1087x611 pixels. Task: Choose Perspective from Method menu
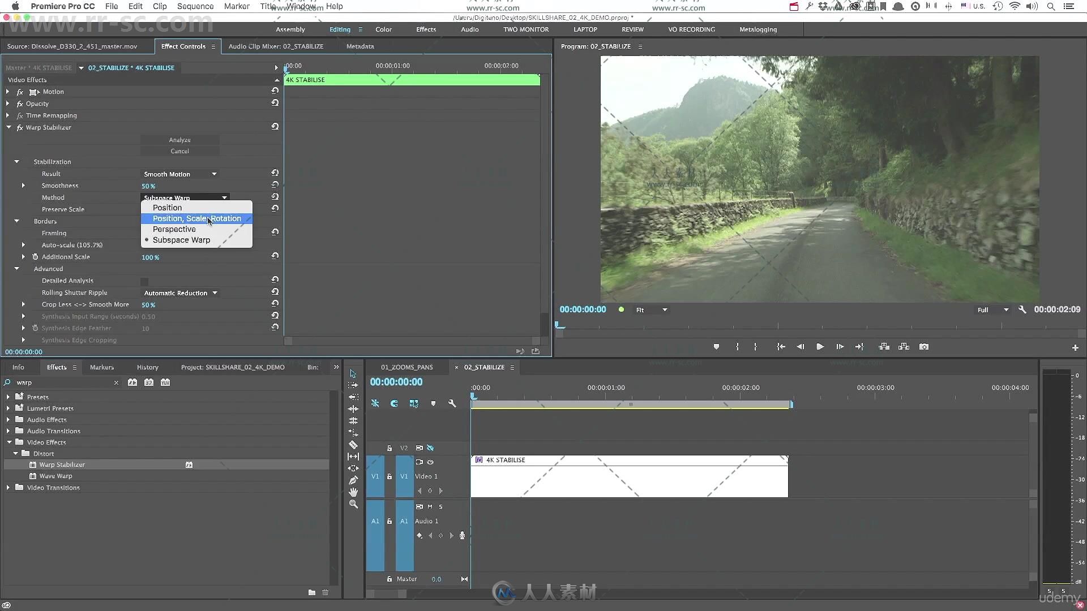196,229
